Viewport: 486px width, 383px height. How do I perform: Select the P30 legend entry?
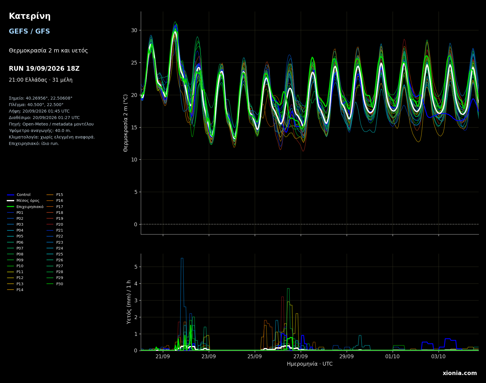click(x=55, y=284)
